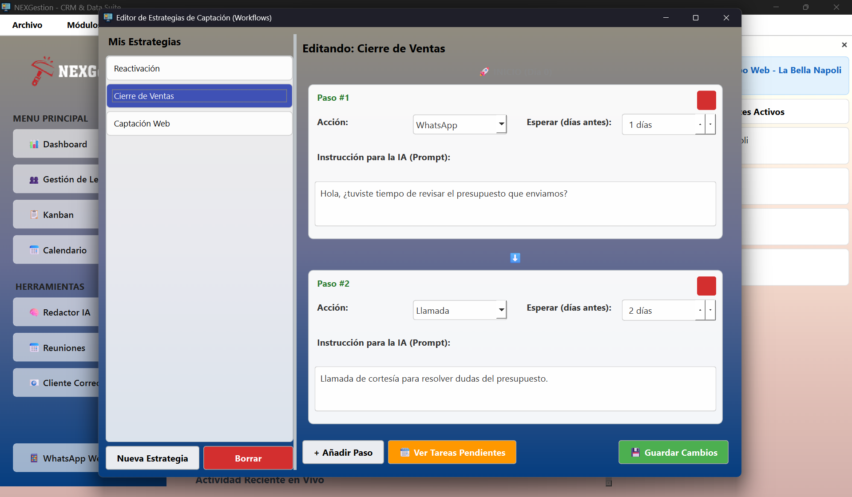Select the Captación Web strategy
The width and height of the screenshot is (852, 497).
pos(199,123)
